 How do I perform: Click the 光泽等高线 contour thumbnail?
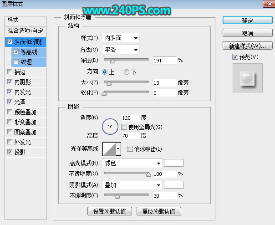point(109,149)
